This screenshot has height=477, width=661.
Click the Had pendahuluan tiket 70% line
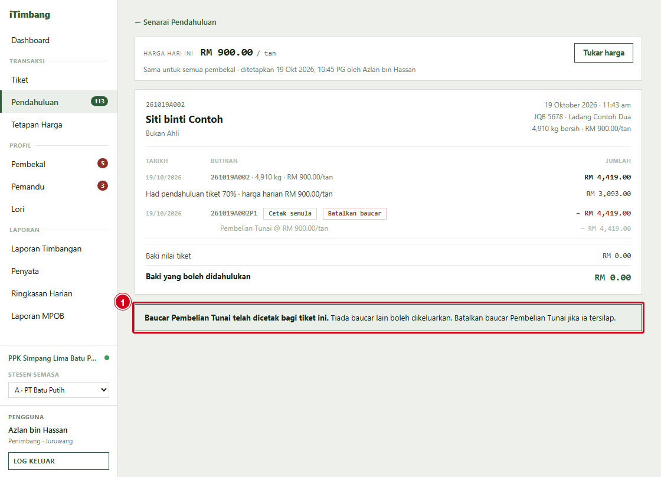coord(239,194)
